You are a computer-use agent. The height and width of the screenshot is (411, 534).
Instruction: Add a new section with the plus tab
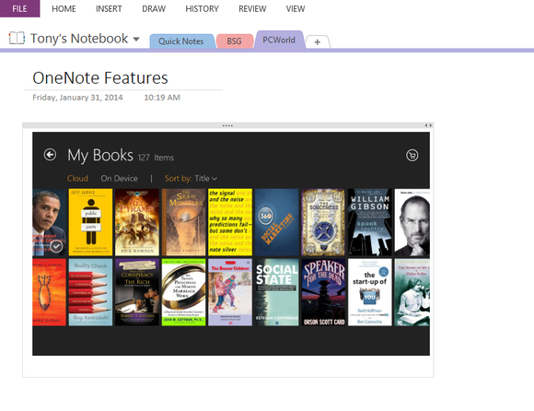[318, 42]
